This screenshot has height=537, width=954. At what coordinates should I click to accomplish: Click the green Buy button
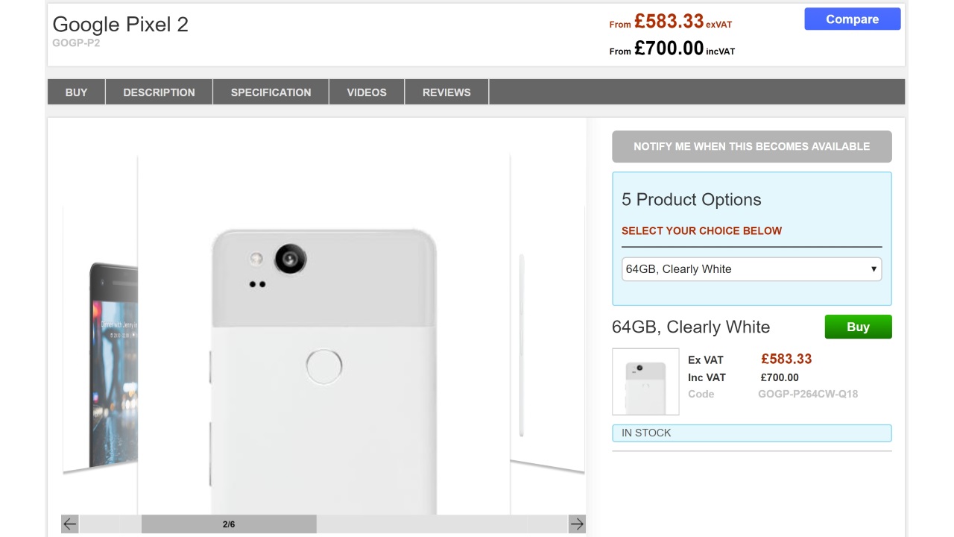tap(858, 327)
